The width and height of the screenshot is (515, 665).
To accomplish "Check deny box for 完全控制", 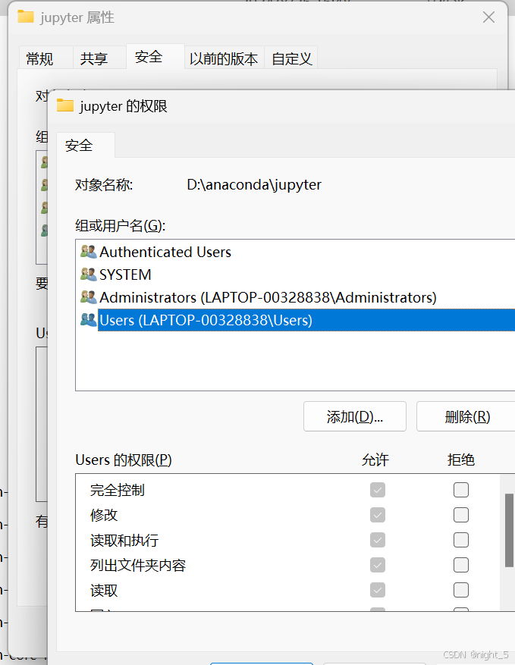I will coord(461,490).
